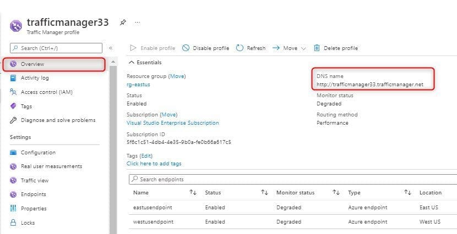This screenshot has width=457, height=234.
Task: Click the rg-eastus resource group link
Action: (138, 85)
